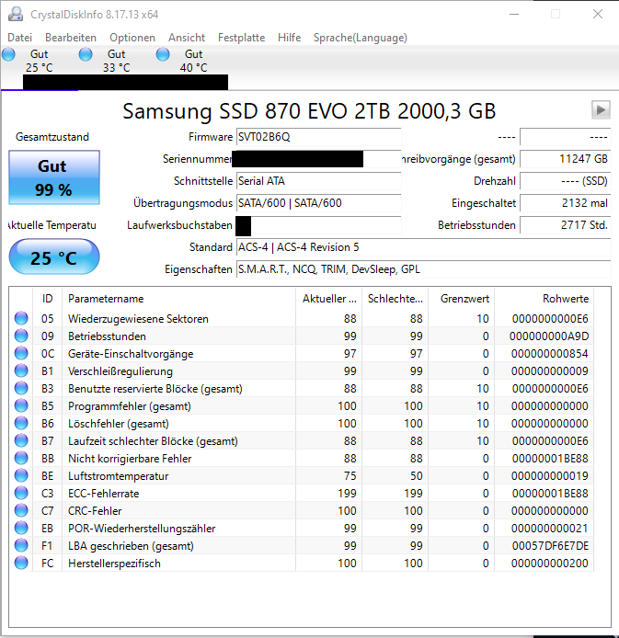Viewport: 619px width, 638px height.
Task: Click the Drehzahl value ---- (SSD)
Action: tap(566, 181)
